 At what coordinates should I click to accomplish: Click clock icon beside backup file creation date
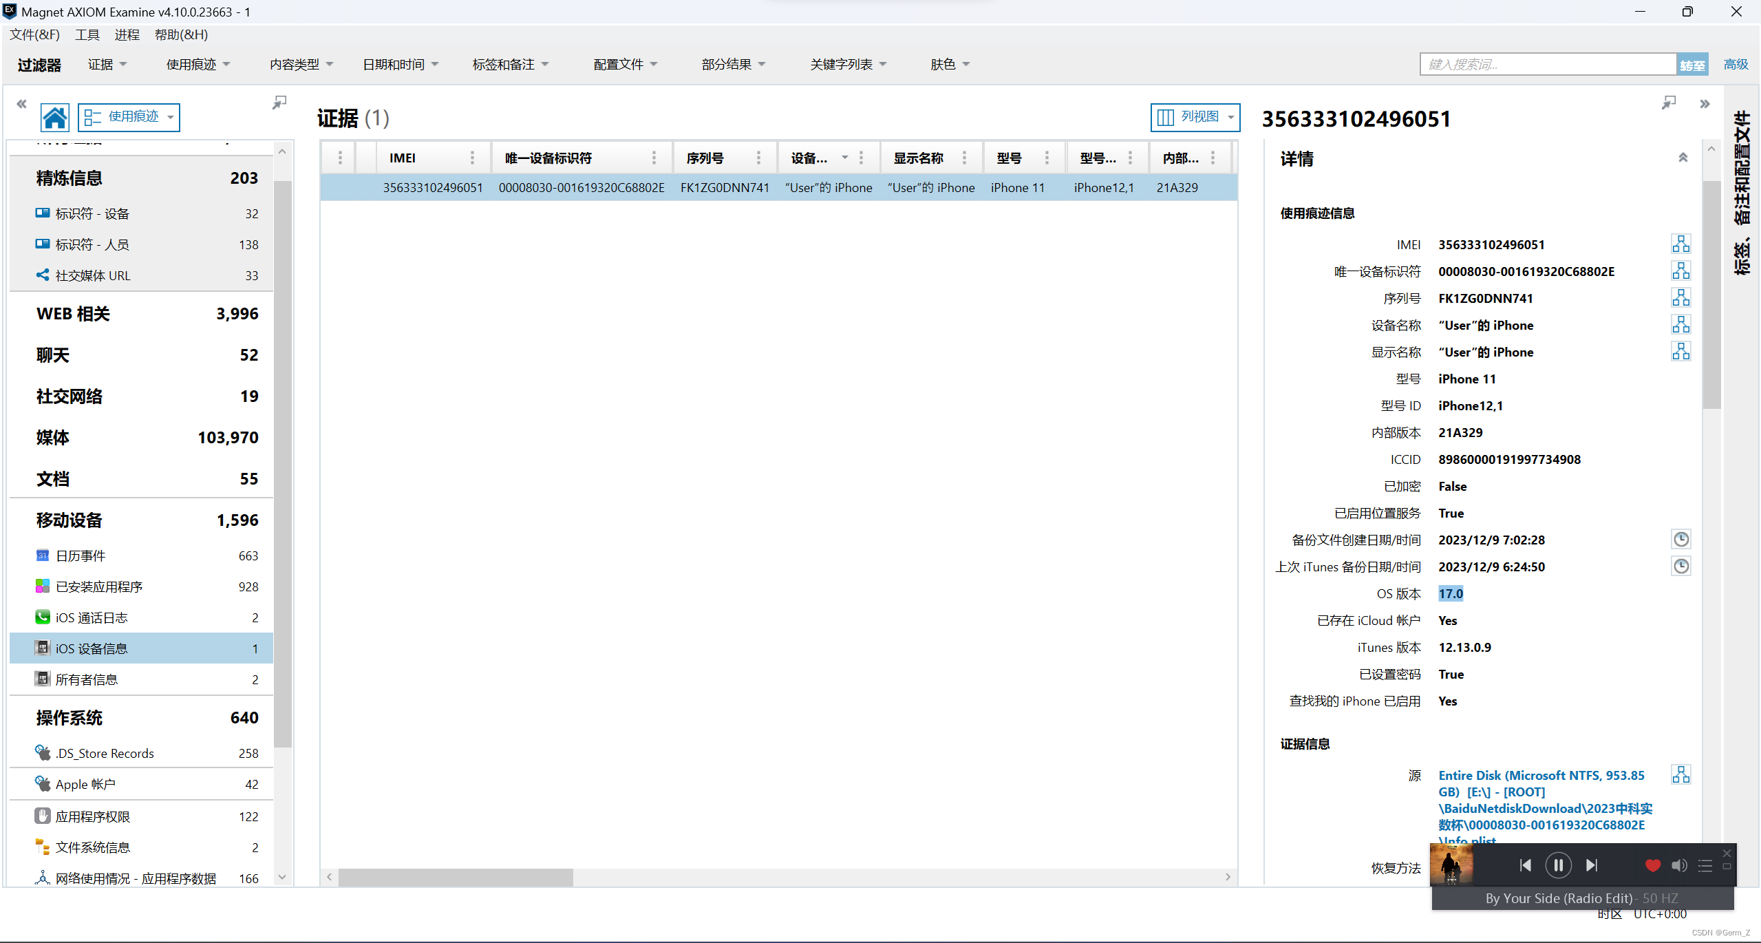1680,540
